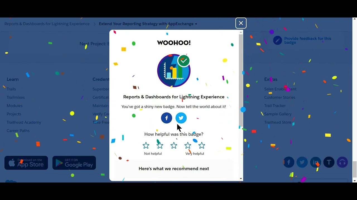The image size is (357, 200).
Task: Click the WOOHOO! heading
Action: pyautogui.click(x=174, y=43)
